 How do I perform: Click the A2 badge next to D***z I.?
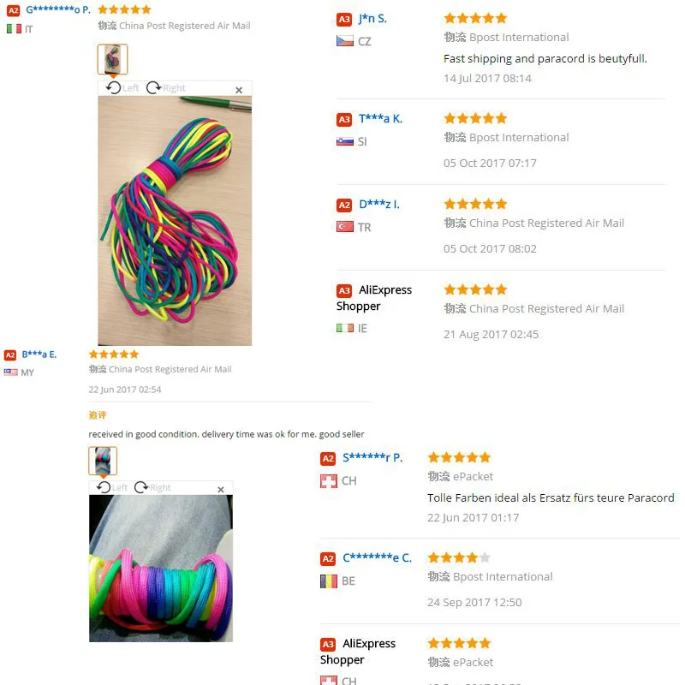click(344, 205)
